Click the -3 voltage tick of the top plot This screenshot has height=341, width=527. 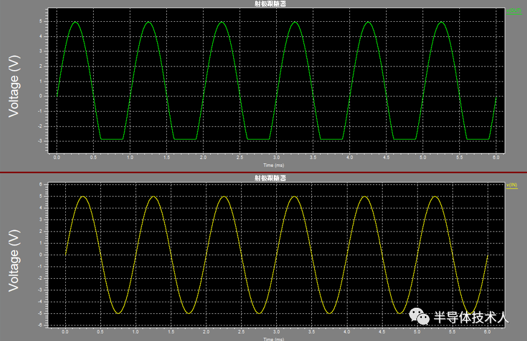coord(40,141)
